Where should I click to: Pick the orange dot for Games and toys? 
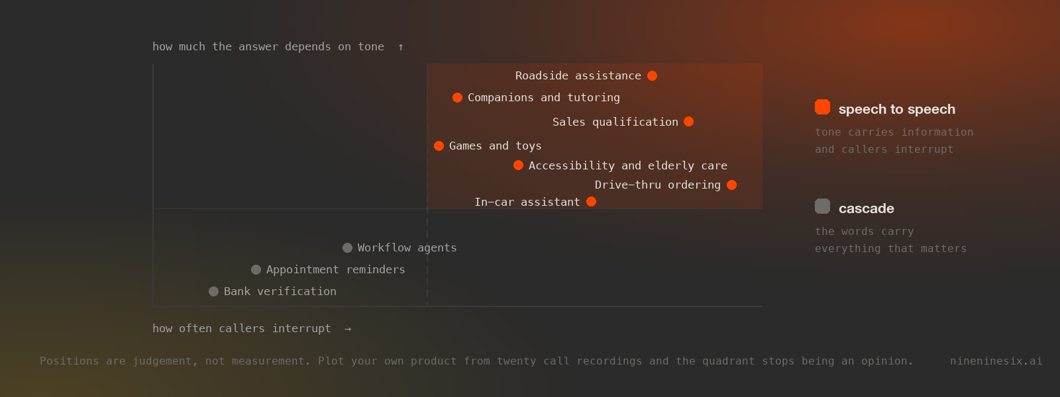[439, 146]
